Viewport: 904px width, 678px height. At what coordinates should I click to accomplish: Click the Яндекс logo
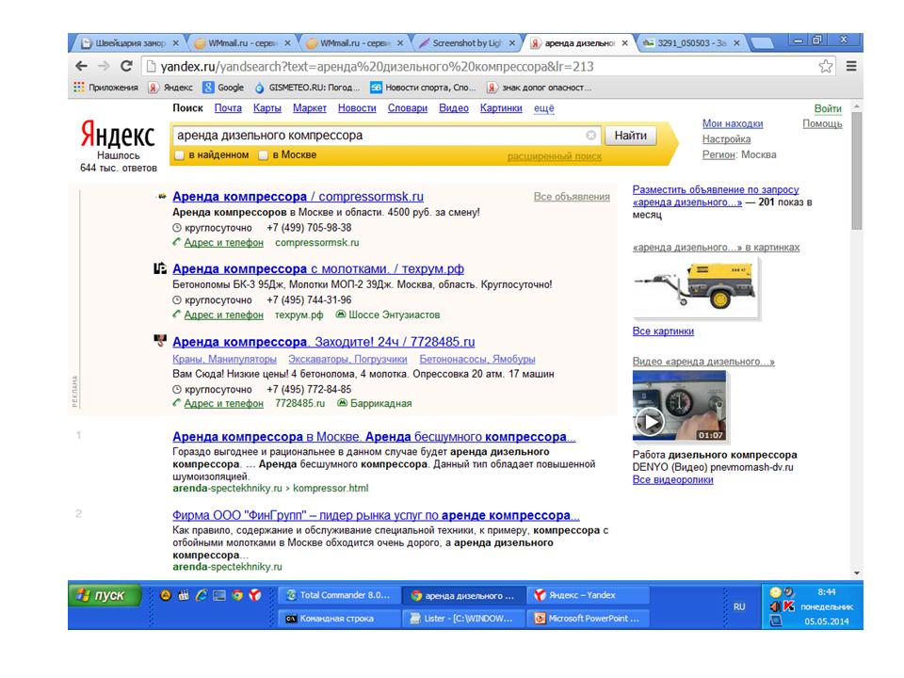coord(118,135)
